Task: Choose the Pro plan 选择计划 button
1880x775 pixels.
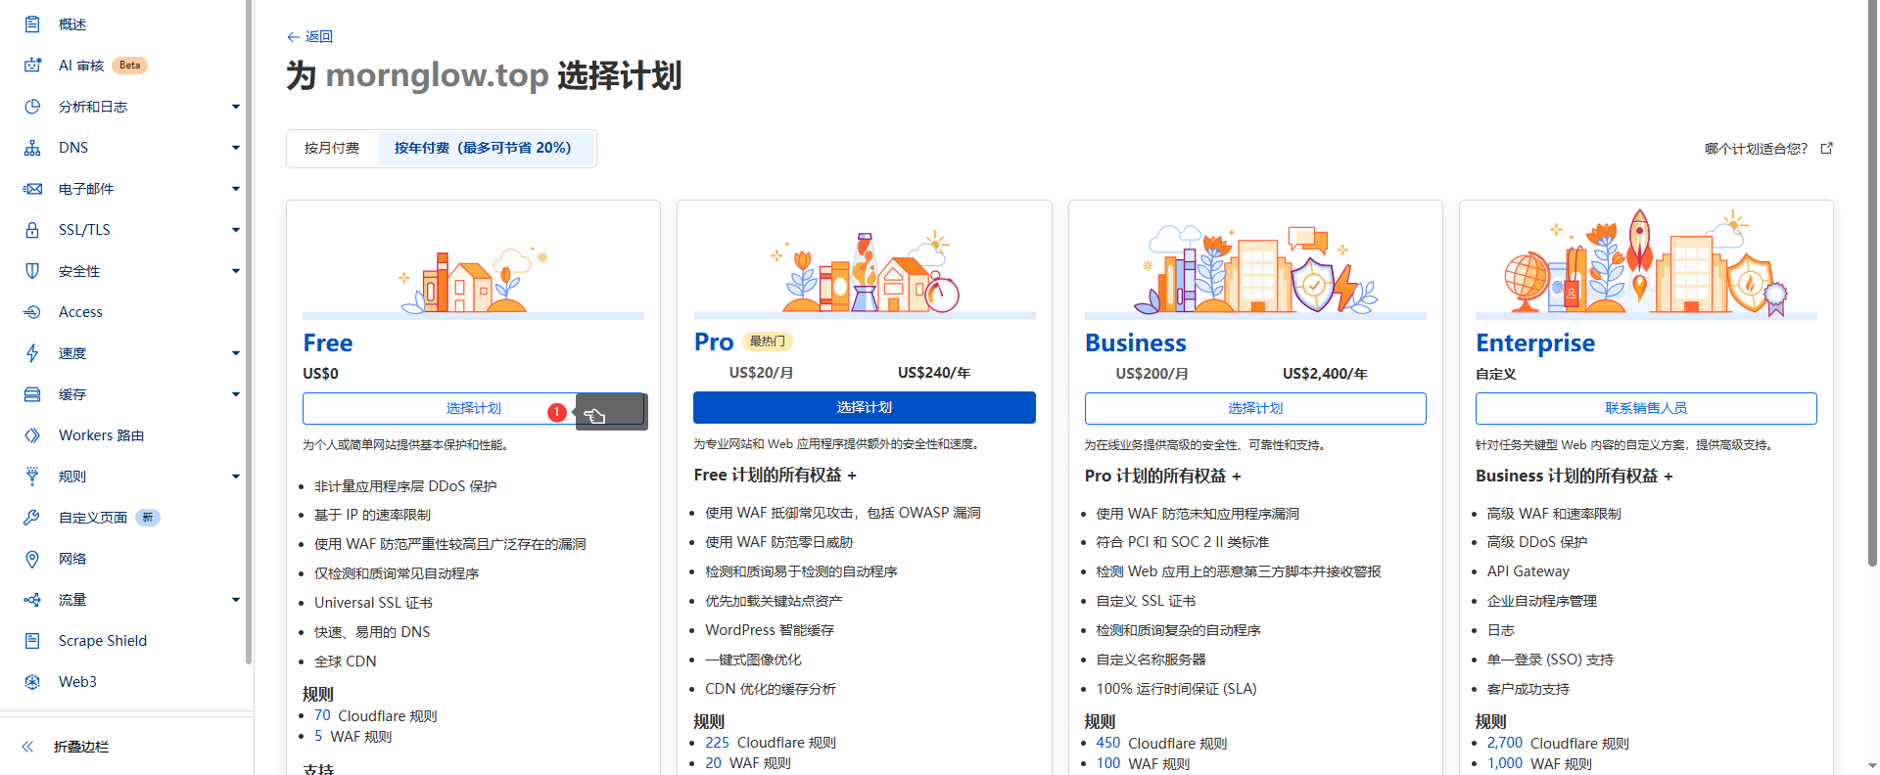Action: point(864,408)
